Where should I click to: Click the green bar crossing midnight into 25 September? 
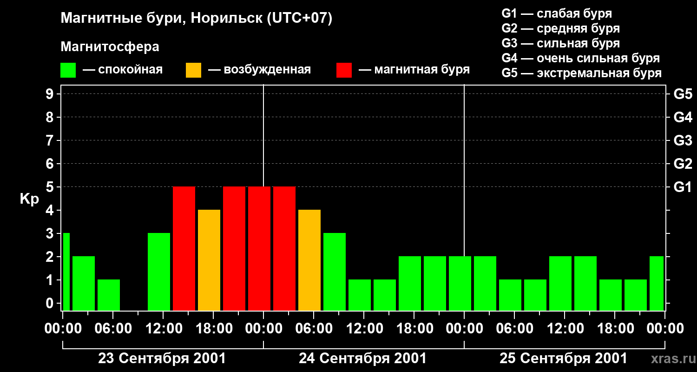[460, 283]
